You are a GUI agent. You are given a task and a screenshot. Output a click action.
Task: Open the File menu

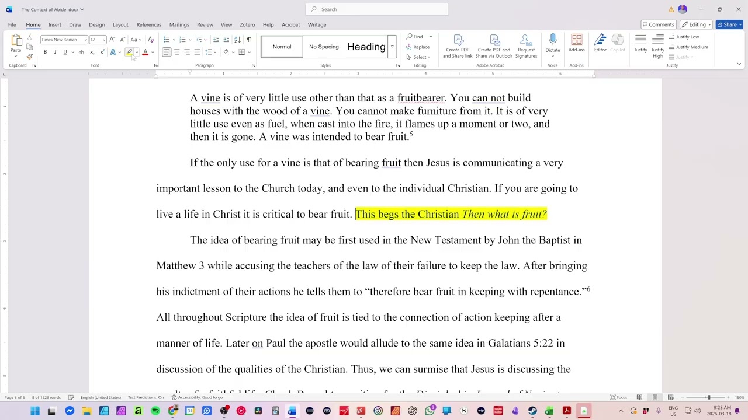12,24
